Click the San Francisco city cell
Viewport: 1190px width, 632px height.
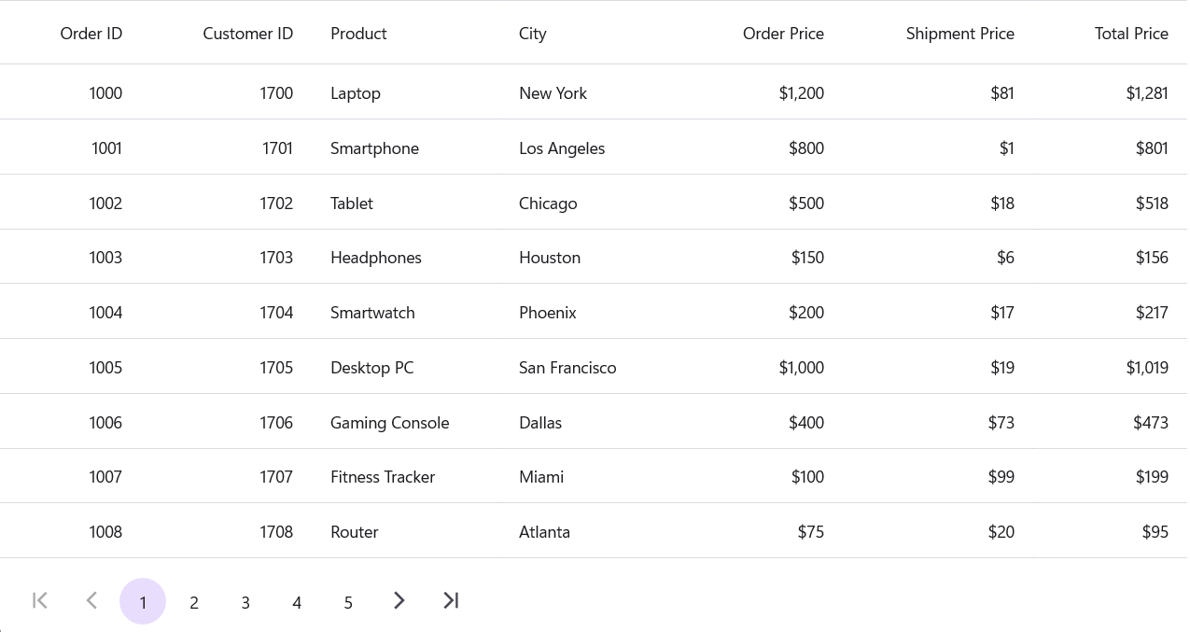(567, 368)
